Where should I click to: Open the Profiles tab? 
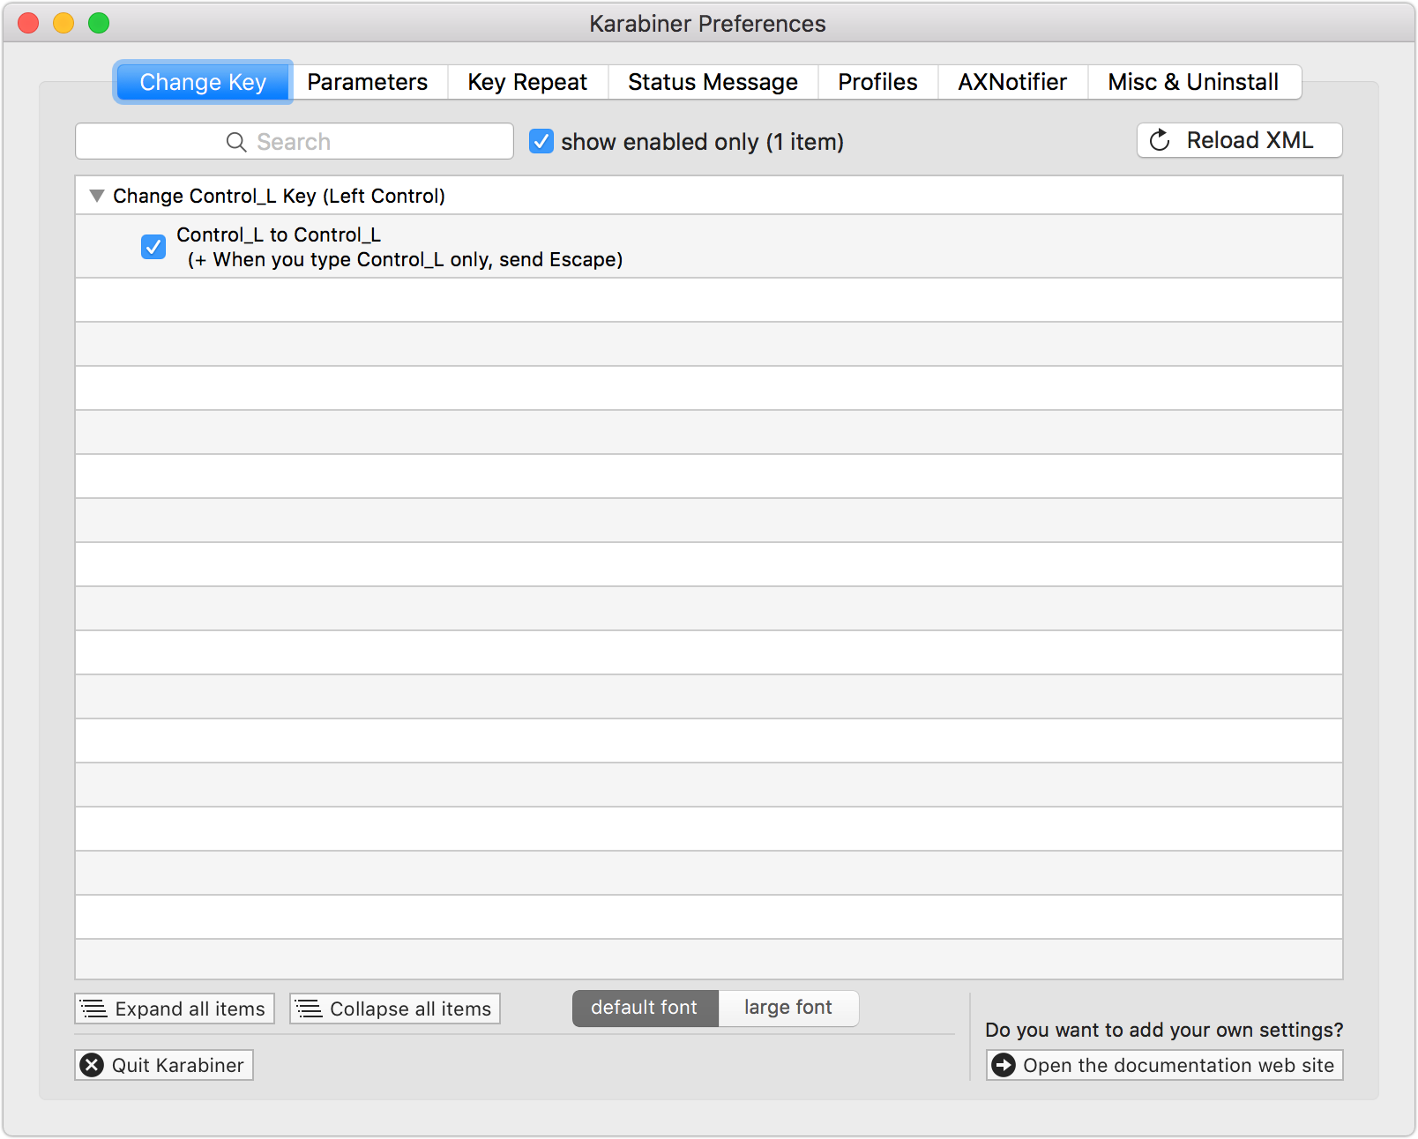(x=877, y=82)
